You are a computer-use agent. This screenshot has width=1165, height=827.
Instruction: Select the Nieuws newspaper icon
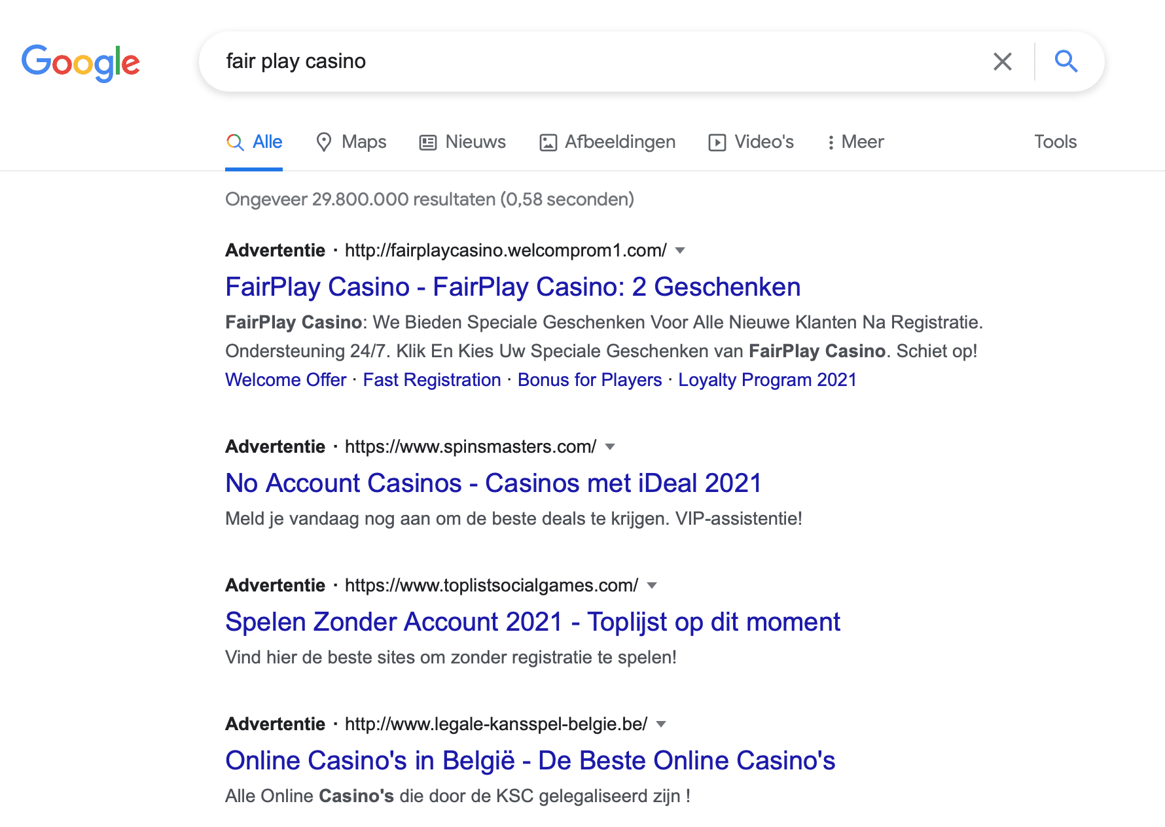tap(428, 143)
